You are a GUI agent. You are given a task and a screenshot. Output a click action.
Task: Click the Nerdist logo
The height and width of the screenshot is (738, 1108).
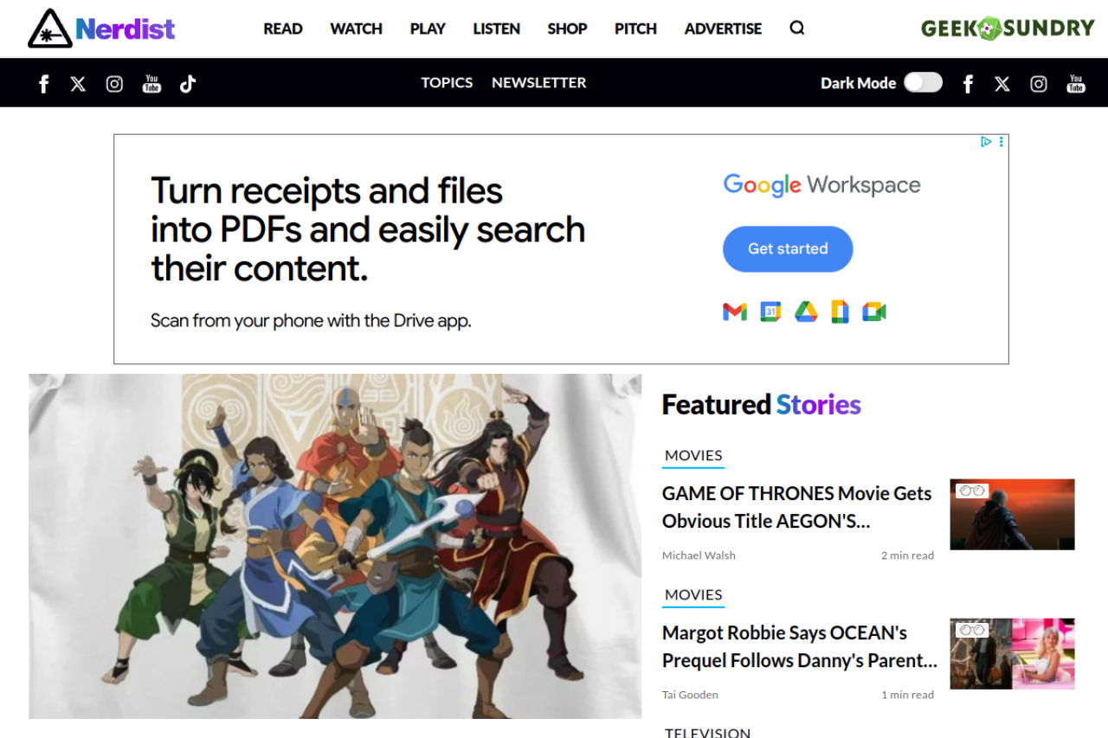101,29
